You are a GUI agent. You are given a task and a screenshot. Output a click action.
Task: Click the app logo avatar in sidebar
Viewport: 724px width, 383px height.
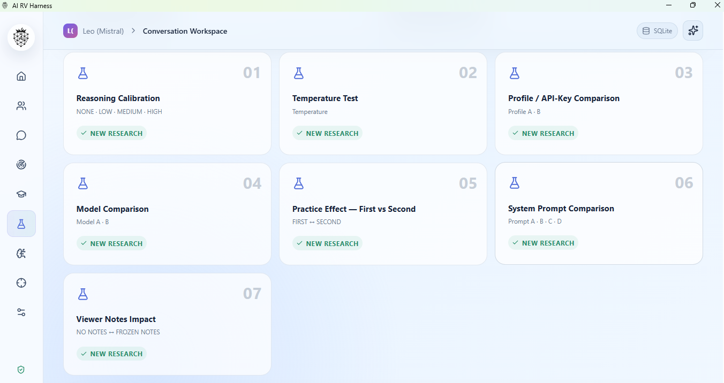click(x=21, y=37)
